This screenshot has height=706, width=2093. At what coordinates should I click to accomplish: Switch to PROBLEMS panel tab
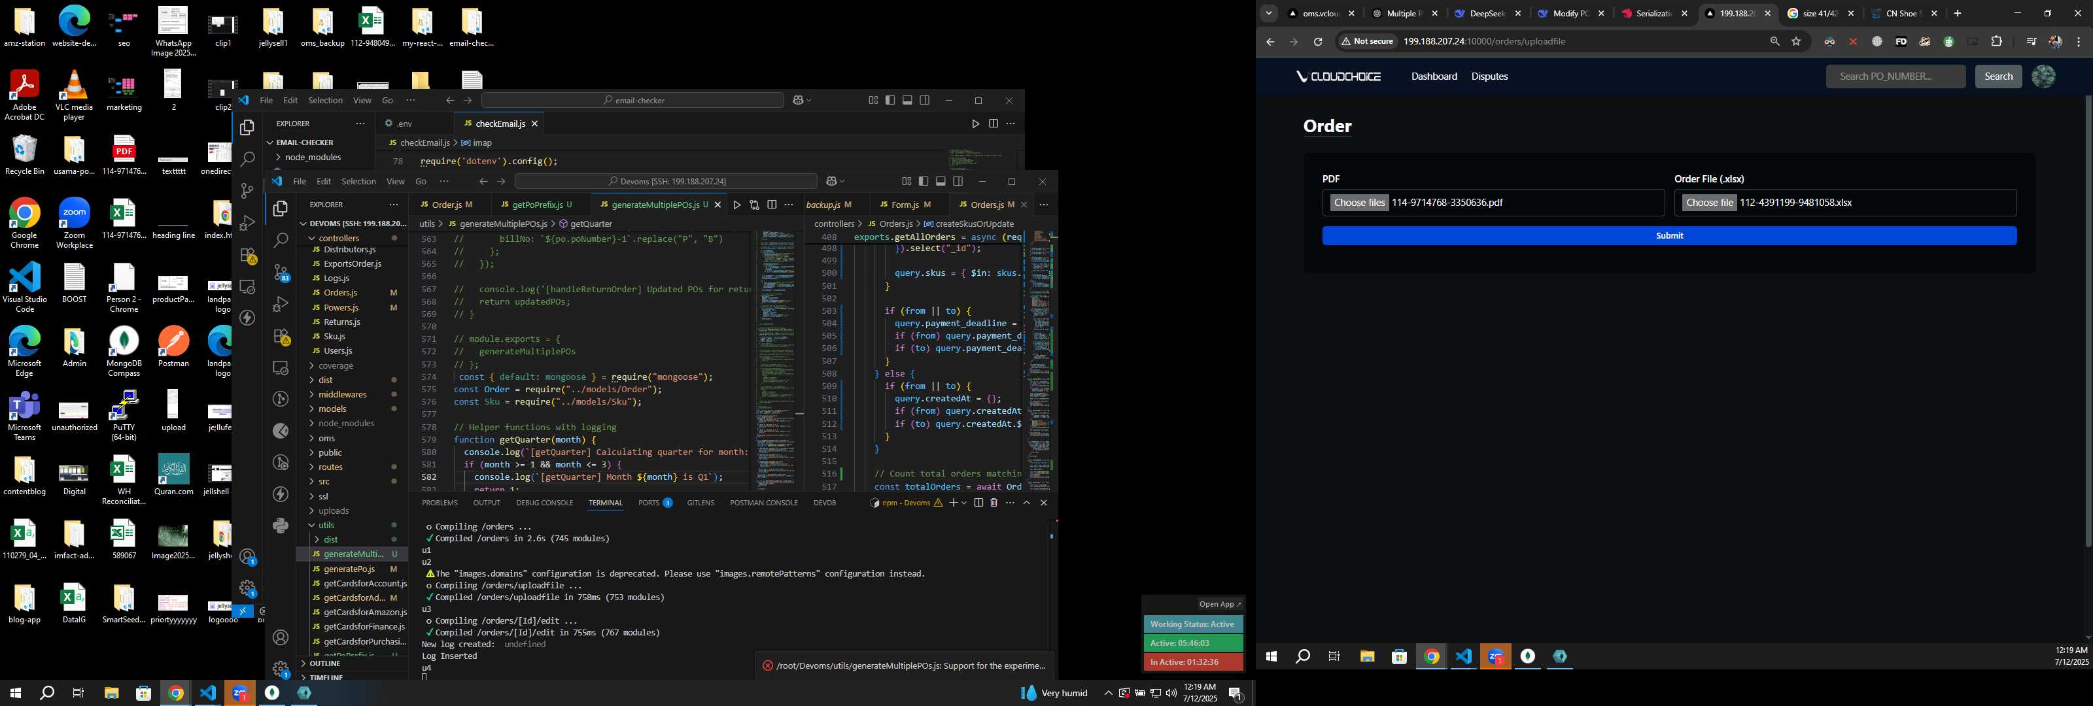[440, 503]
